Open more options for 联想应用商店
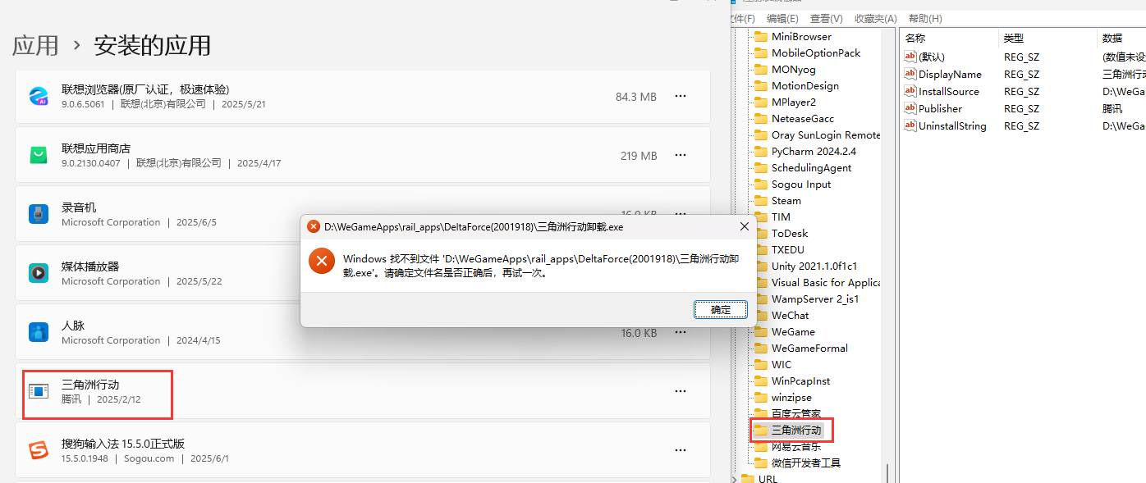1146x483 pixels. tap(681, 155)
